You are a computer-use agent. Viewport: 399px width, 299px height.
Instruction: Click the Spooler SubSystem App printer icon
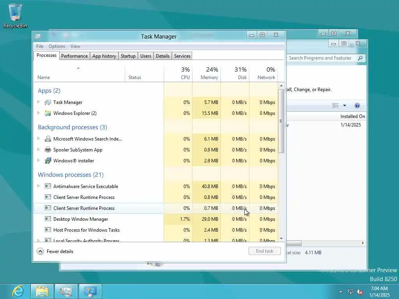pos(48,150)
